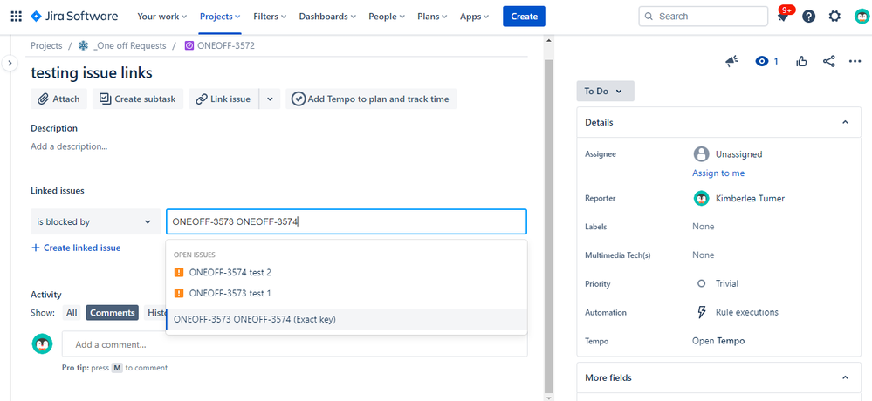Click the issue title testing issue links
This screenshot has height=401, width=872.
coord(91,72)
